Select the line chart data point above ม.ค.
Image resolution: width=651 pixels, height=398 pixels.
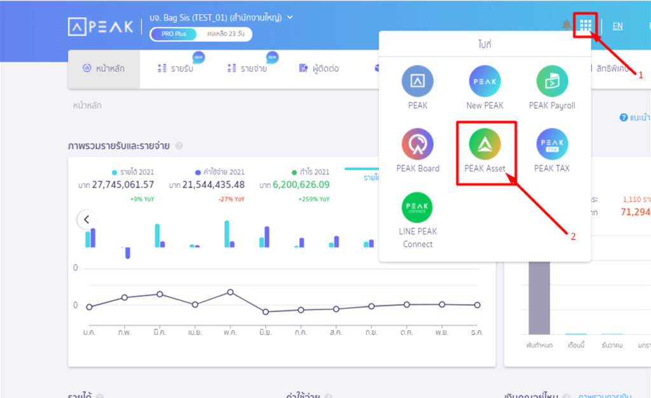[x=89, y=307]
